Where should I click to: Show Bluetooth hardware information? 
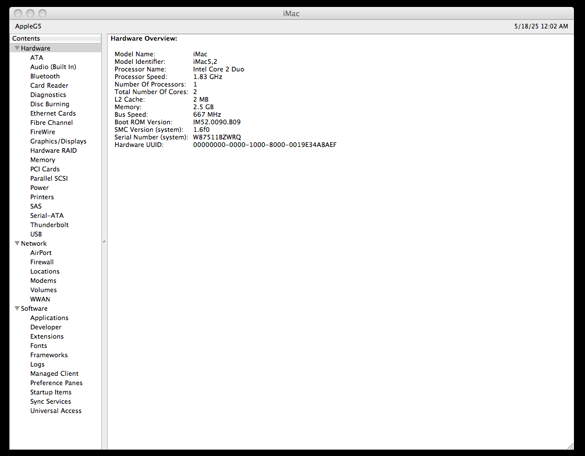[45, 76]
